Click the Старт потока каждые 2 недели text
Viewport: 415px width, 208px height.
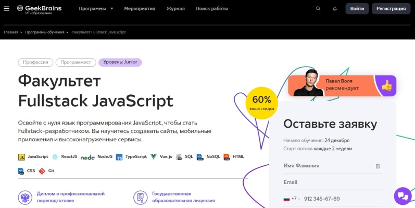pyautogui.click(x=318, y=149)
